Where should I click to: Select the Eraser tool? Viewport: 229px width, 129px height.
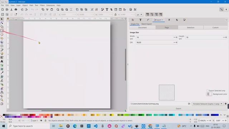pyautogui.click(x=2, y=89)
